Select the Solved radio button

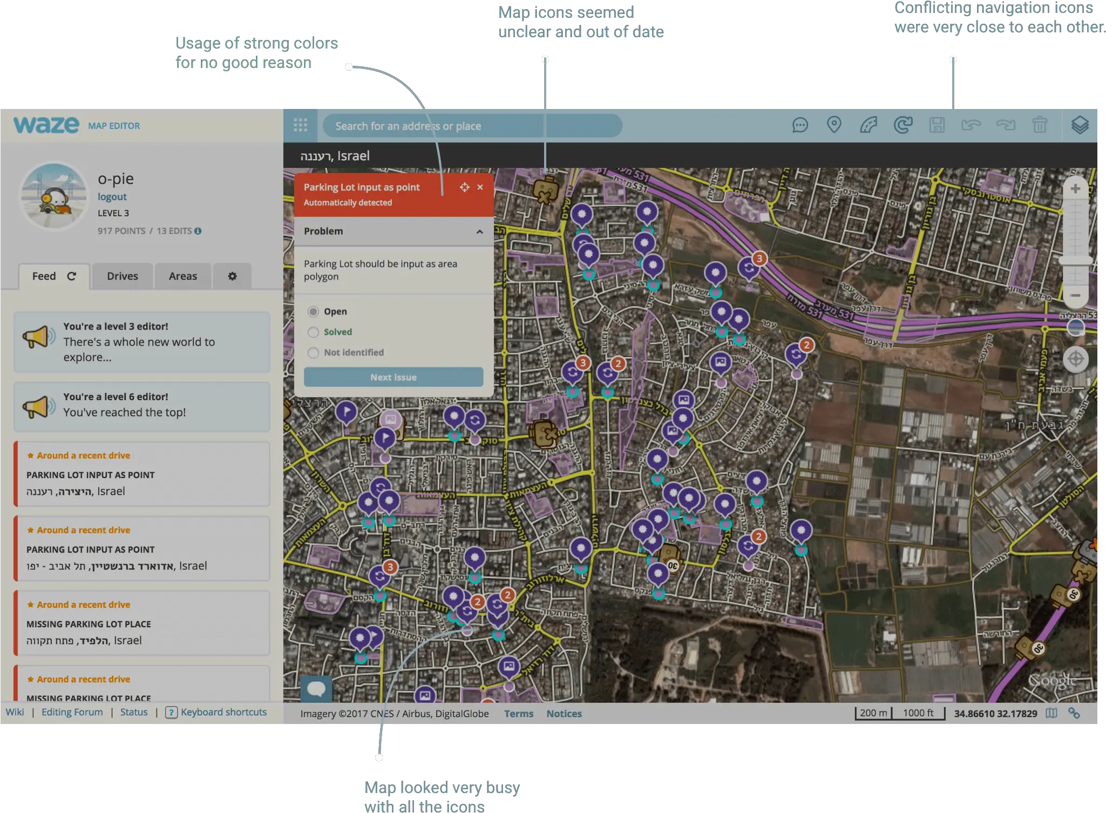311,331
